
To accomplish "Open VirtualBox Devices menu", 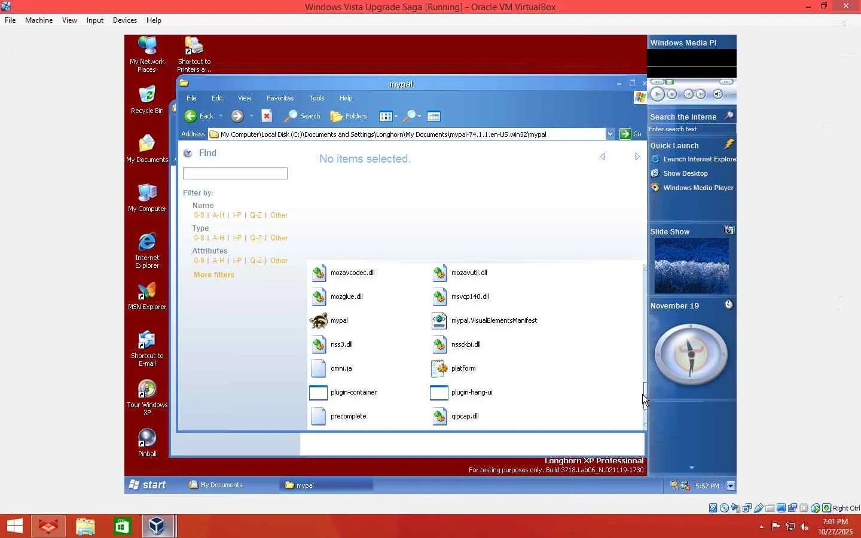I will click(125, 20).
